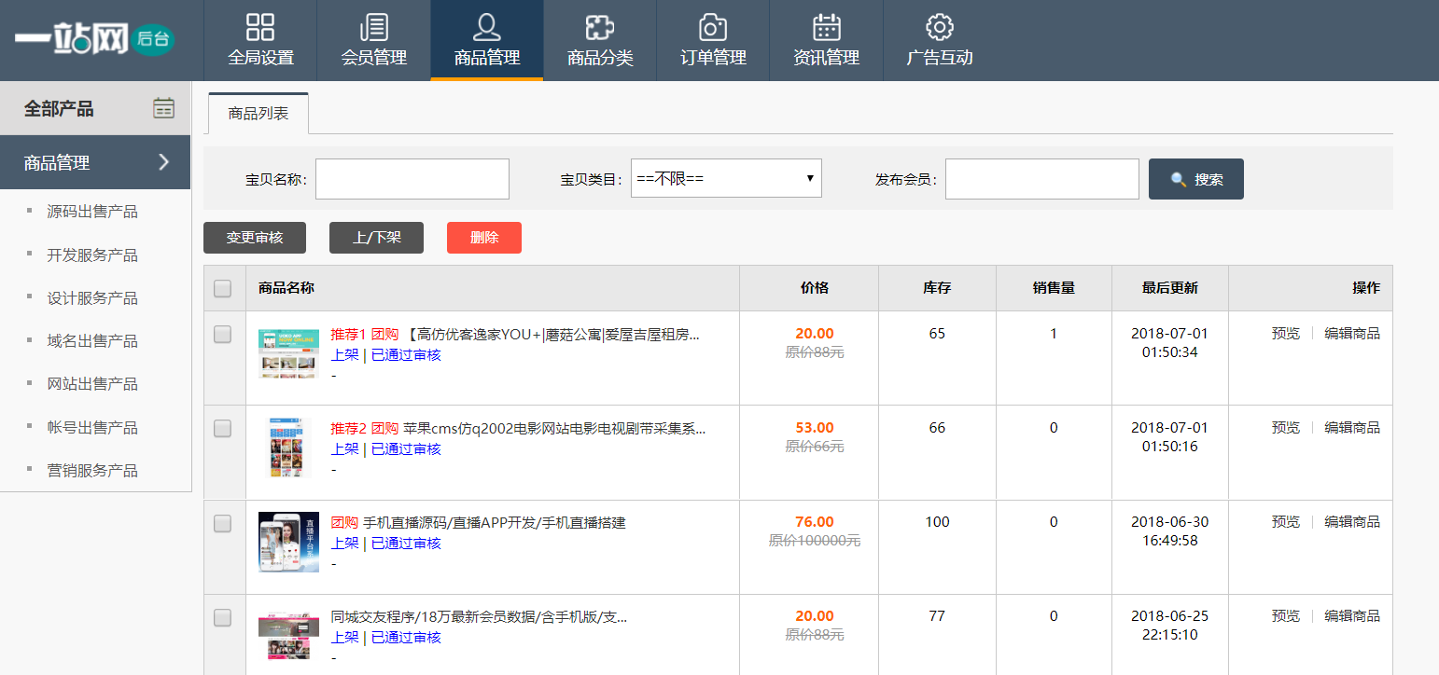Open 广告互动 gear icon in navigation
This screenshot has height=675, width=1439.
pos(939,27)
